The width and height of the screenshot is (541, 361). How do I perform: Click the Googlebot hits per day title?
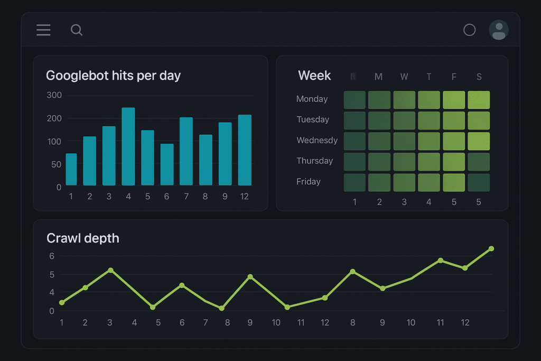[113, 76]
